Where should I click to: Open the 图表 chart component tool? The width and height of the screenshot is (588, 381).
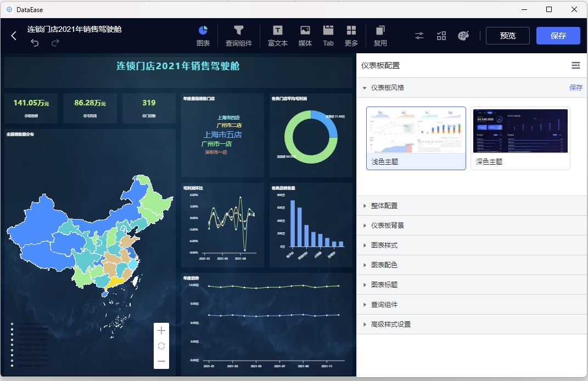pyautogui.click(x=203, y=35)
